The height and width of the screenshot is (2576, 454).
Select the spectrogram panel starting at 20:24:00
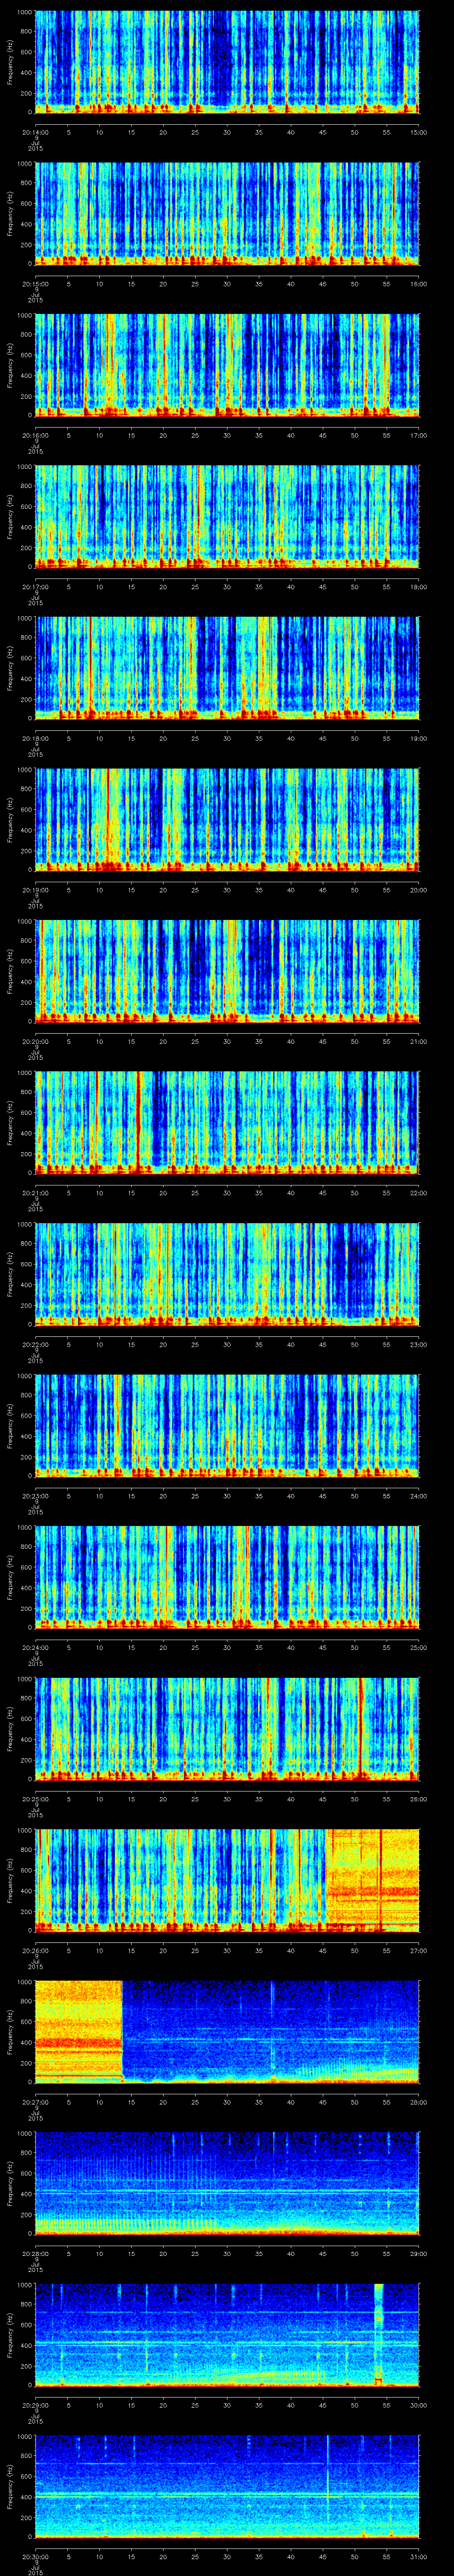227,1577
